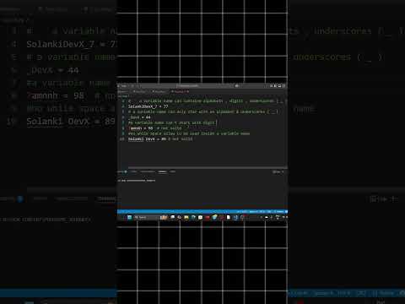This screenshot has width=405, height=304.
Task: Open the yellow File Explorer icon on the taskbar
Action: 186,217
